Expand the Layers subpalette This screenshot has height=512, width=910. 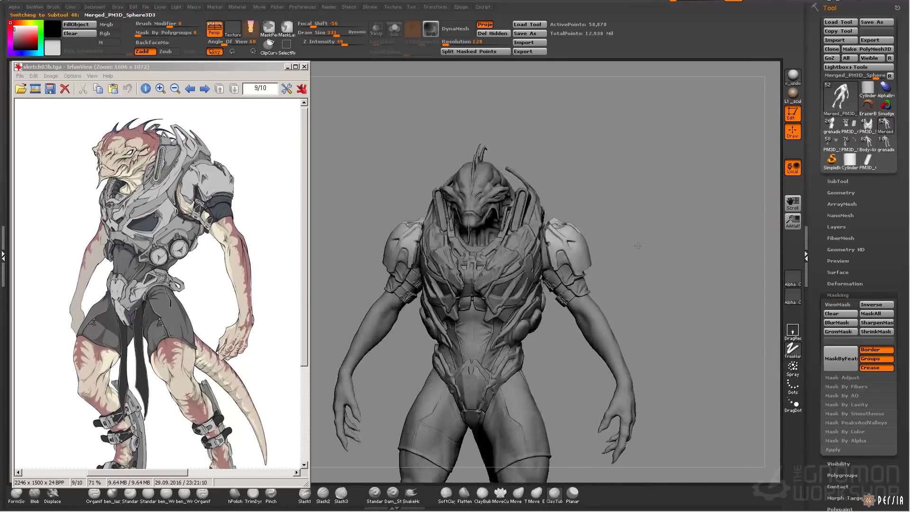click(x=836, y=227)
